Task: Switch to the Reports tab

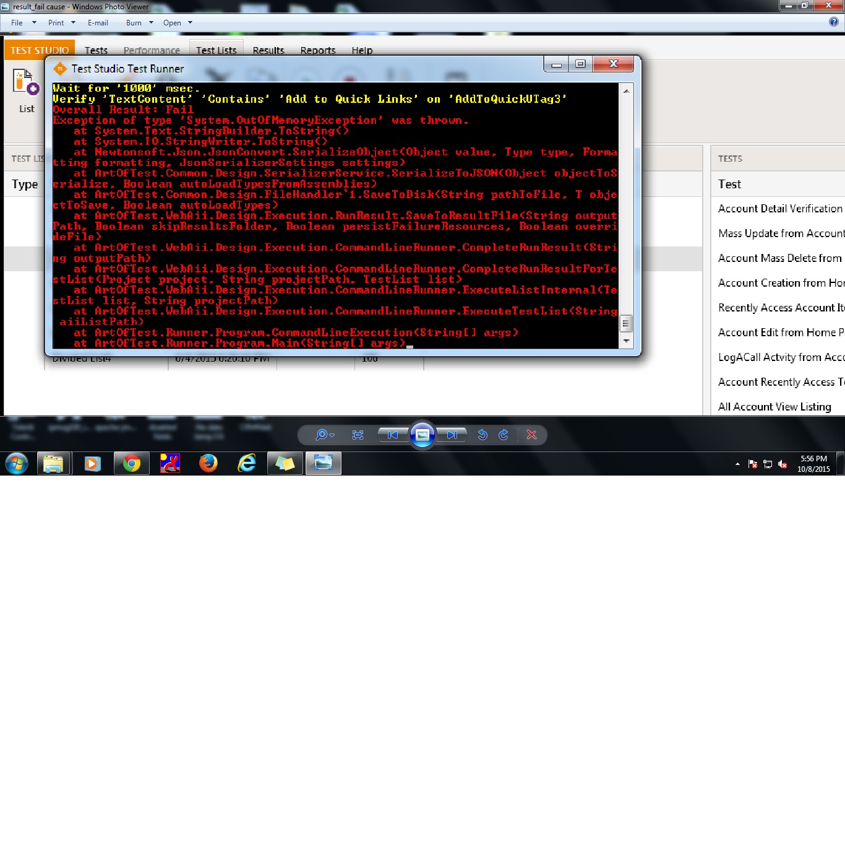Action: (x=318, y=50)
